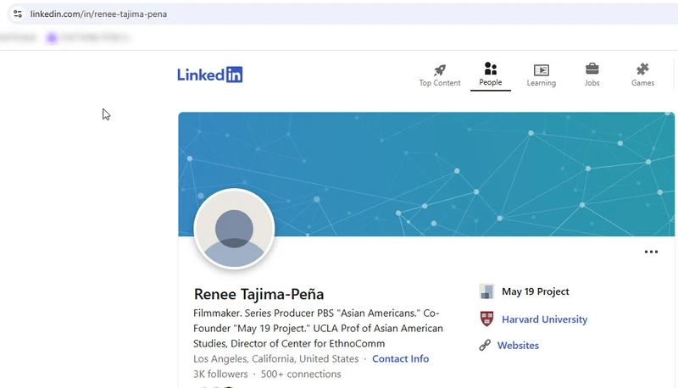Click the 3K followers text
This screenshot has width=678, height=388.
(x=220, y=374)
